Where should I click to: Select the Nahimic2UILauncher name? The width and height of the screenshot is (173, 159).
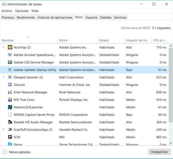coord(28,107)
